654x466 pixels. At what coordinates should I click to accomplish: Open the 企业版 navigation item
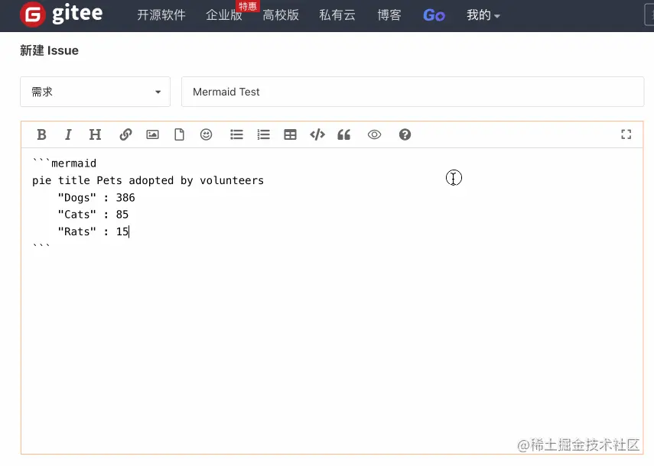pyautogui.click(x=224, y=15)
